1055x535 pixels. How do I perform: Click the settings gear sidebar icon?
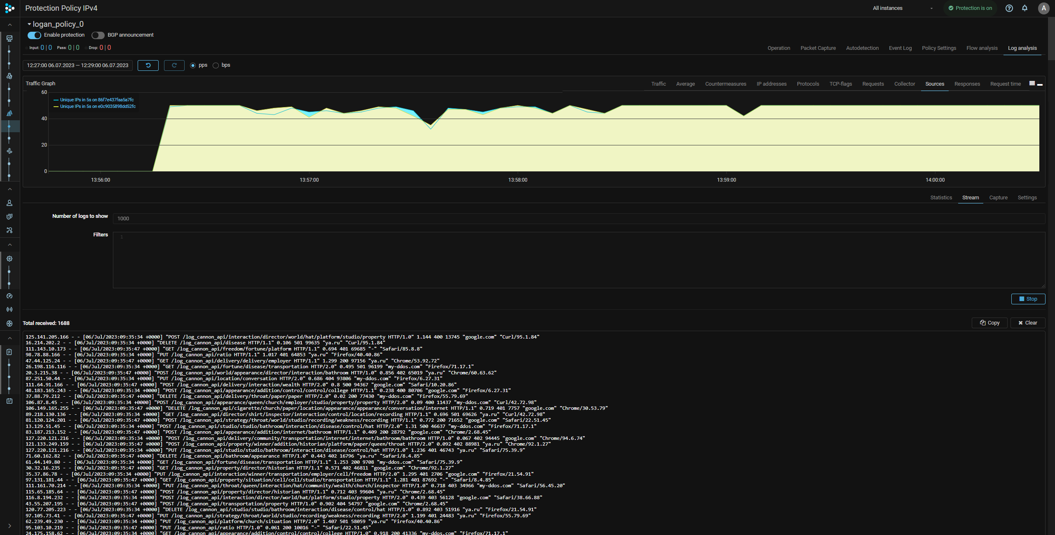9,259
